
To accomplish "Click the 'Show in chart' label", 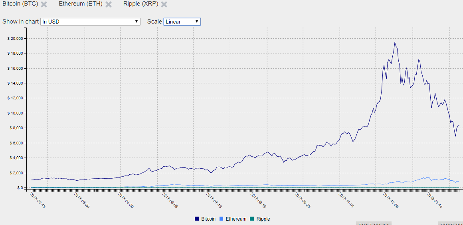I will coord(20,22).
